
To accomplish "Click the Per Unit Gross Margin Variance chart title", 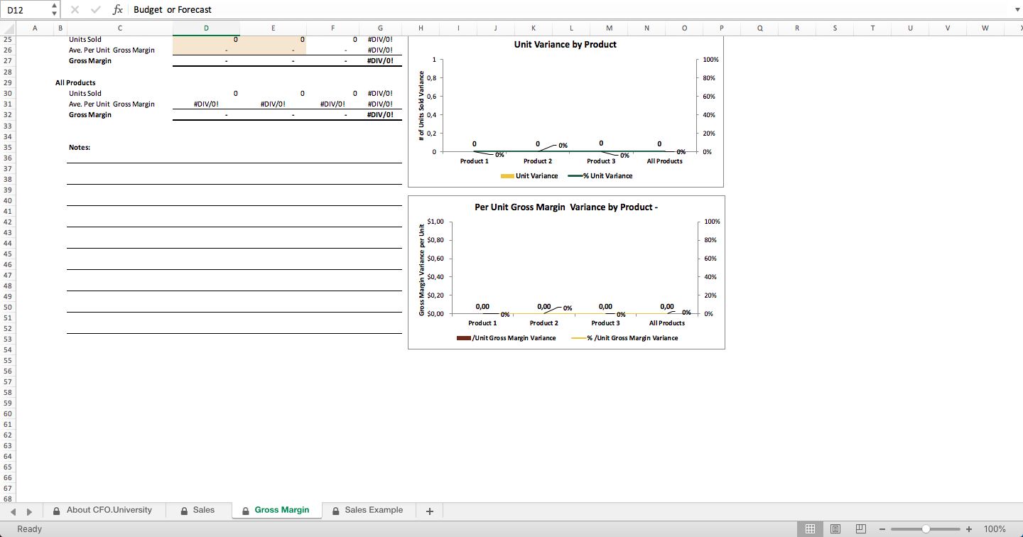I will click(566, 207).
